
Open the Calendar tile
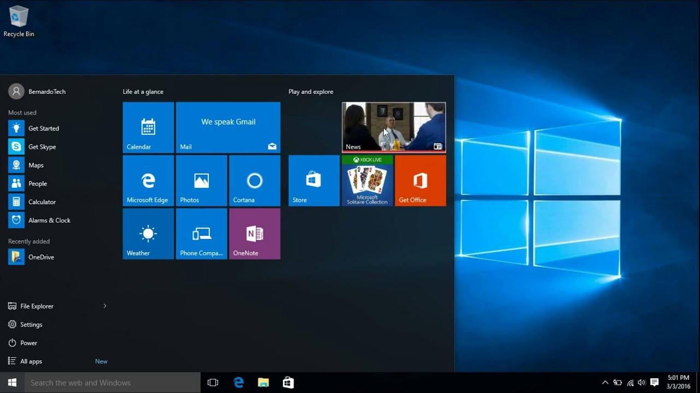tap(148, 127)
